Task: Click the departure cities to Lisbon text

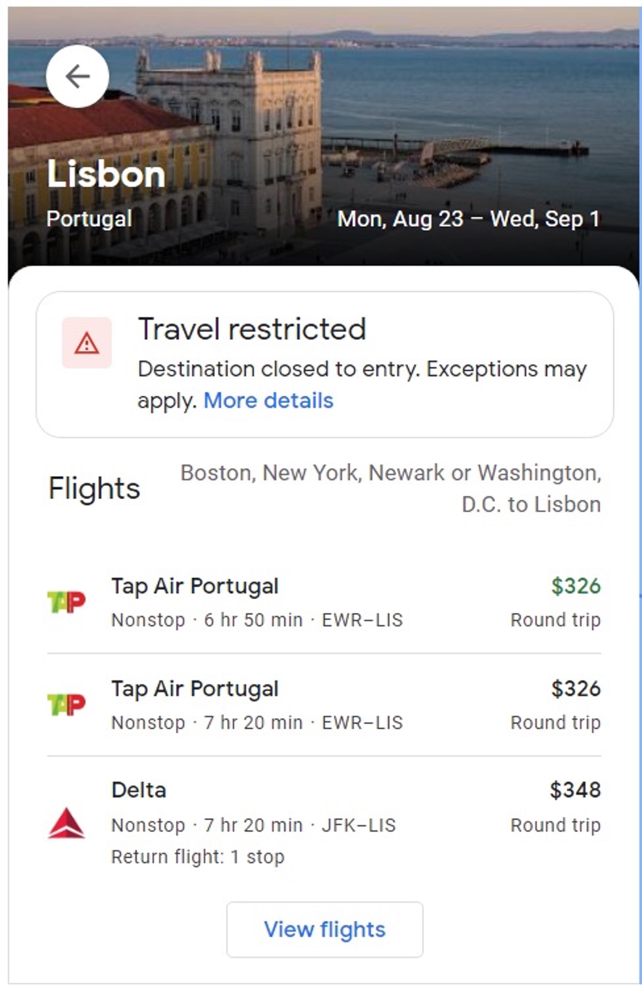Action: click(391, 488)
